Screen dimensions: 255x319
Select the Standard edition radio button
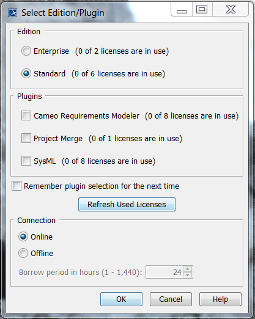pyautogui.click(x=26, y=73)
